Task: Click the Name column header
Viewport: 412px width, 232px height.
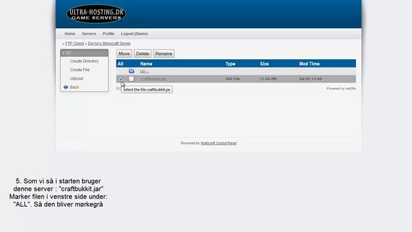Action: click(146, 64)
